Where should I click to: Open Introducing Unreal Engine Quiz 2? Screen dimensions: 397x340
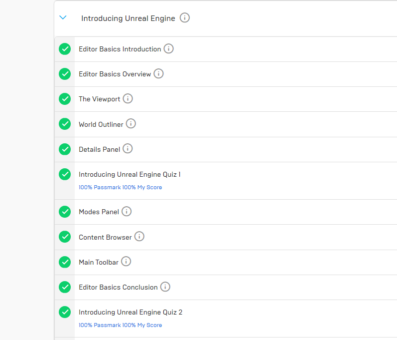(x=131, y=312)
